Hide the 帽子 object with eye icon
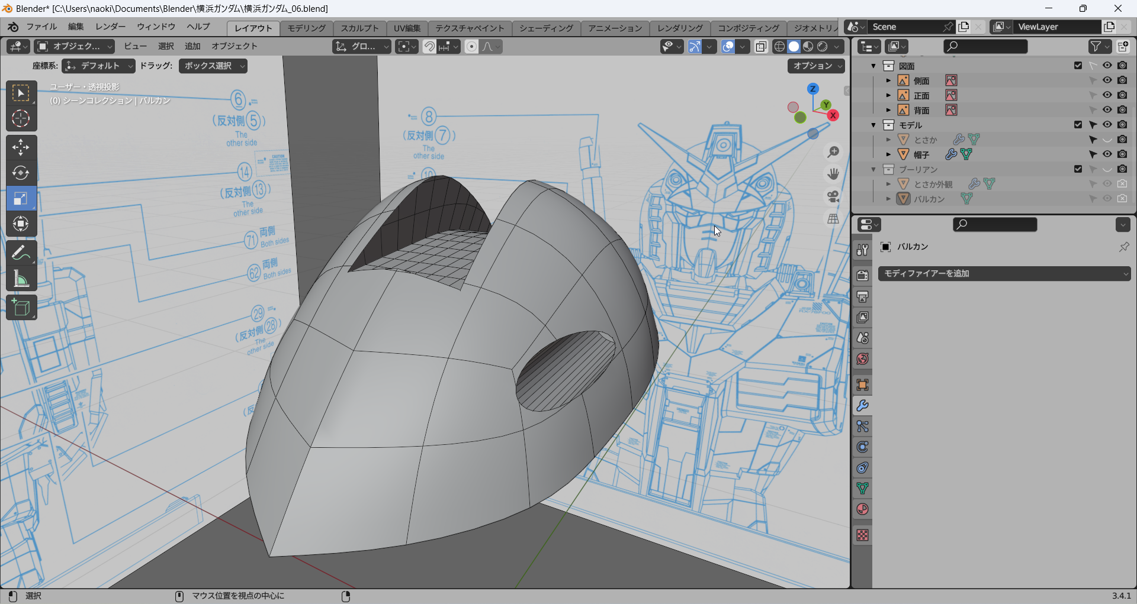The width and height of the screenshot is (1137, 604). pos(1107,154)
